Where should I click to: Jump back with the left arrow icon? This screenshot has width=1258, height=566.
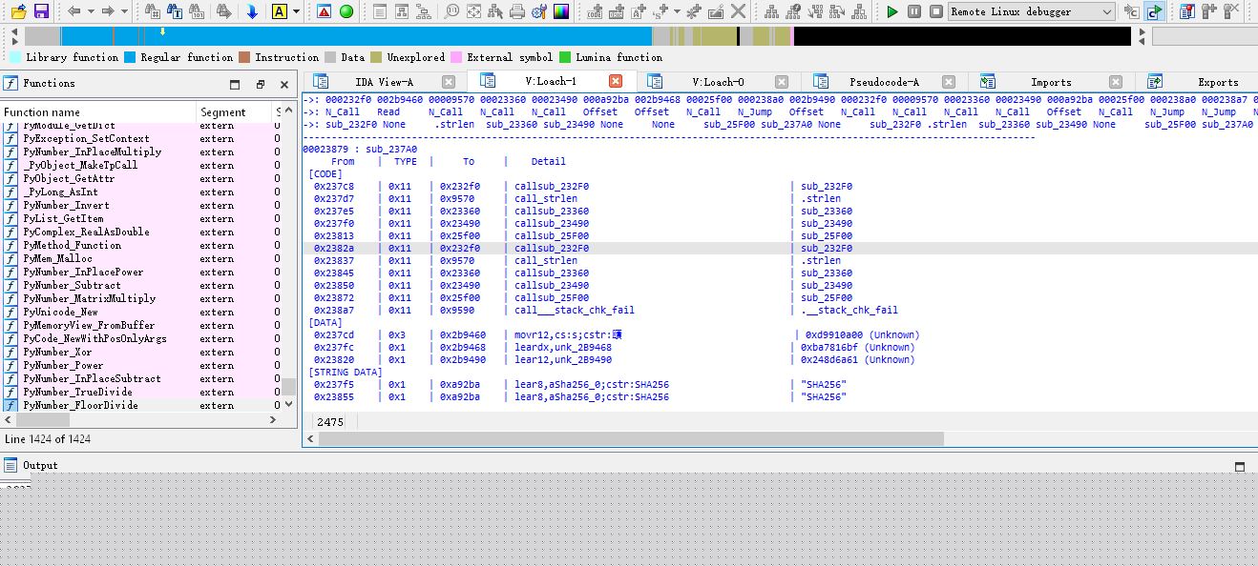tap(74, 11)
